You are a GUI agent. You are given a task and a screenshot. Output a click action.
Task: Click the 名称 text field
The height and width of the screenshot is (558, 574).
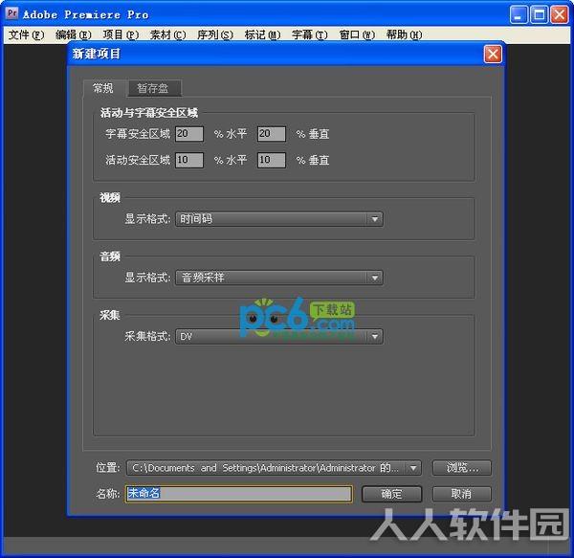[238, 494]
